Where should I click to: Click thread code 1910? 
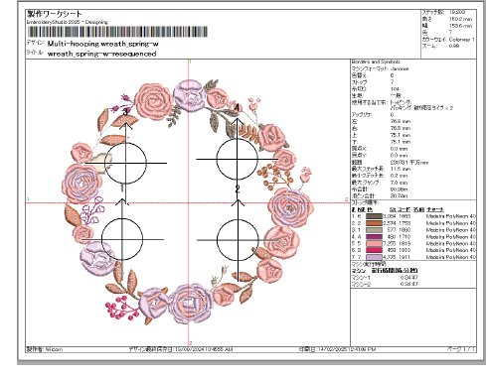point(405,250)
